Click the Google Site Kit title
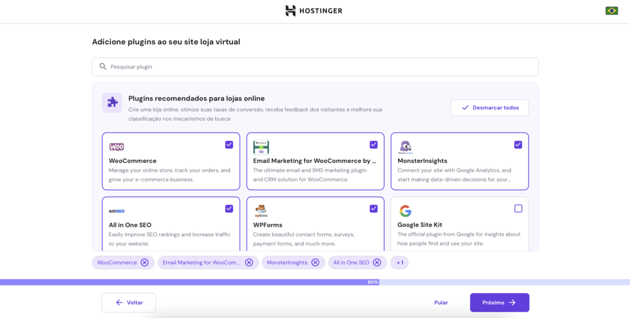This screenshot has width=630, height=318. click(x=420, y=225)
